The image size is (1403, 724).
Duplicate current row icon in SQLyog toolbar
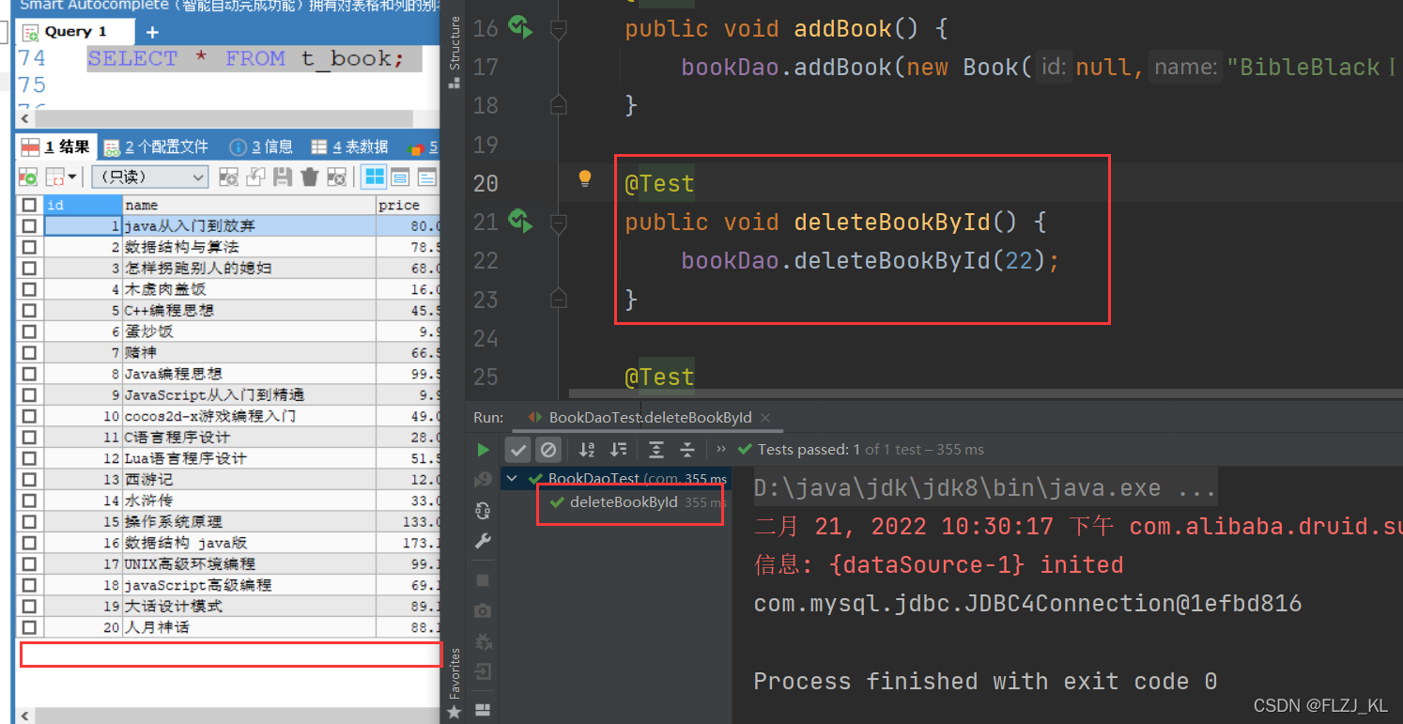(255, 177)
